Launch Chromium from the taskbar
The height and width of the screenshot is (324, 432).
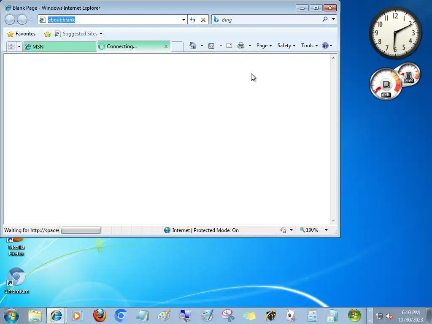click(121, 316)
